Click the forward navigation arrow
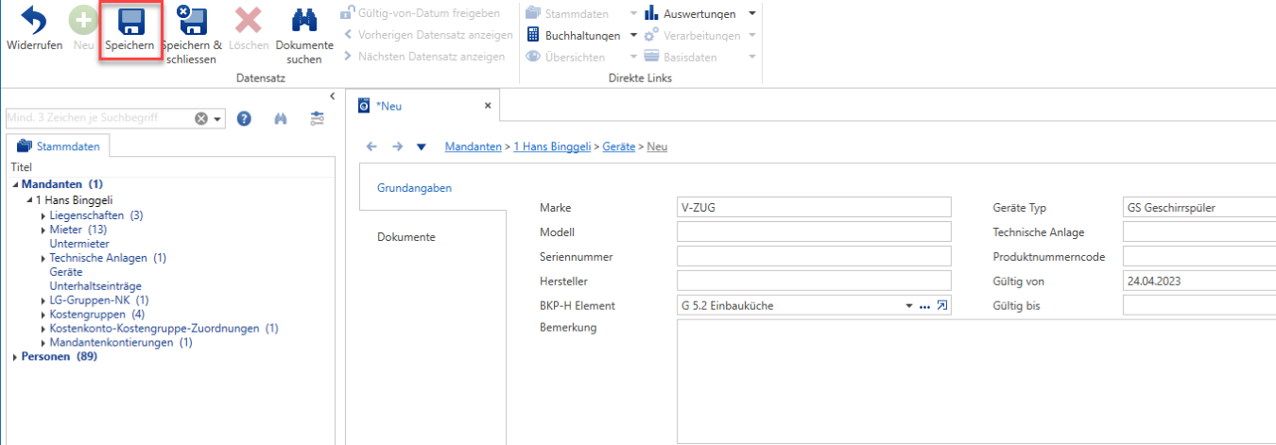The width and height of the screenshot is (1276, 445). 397,147
